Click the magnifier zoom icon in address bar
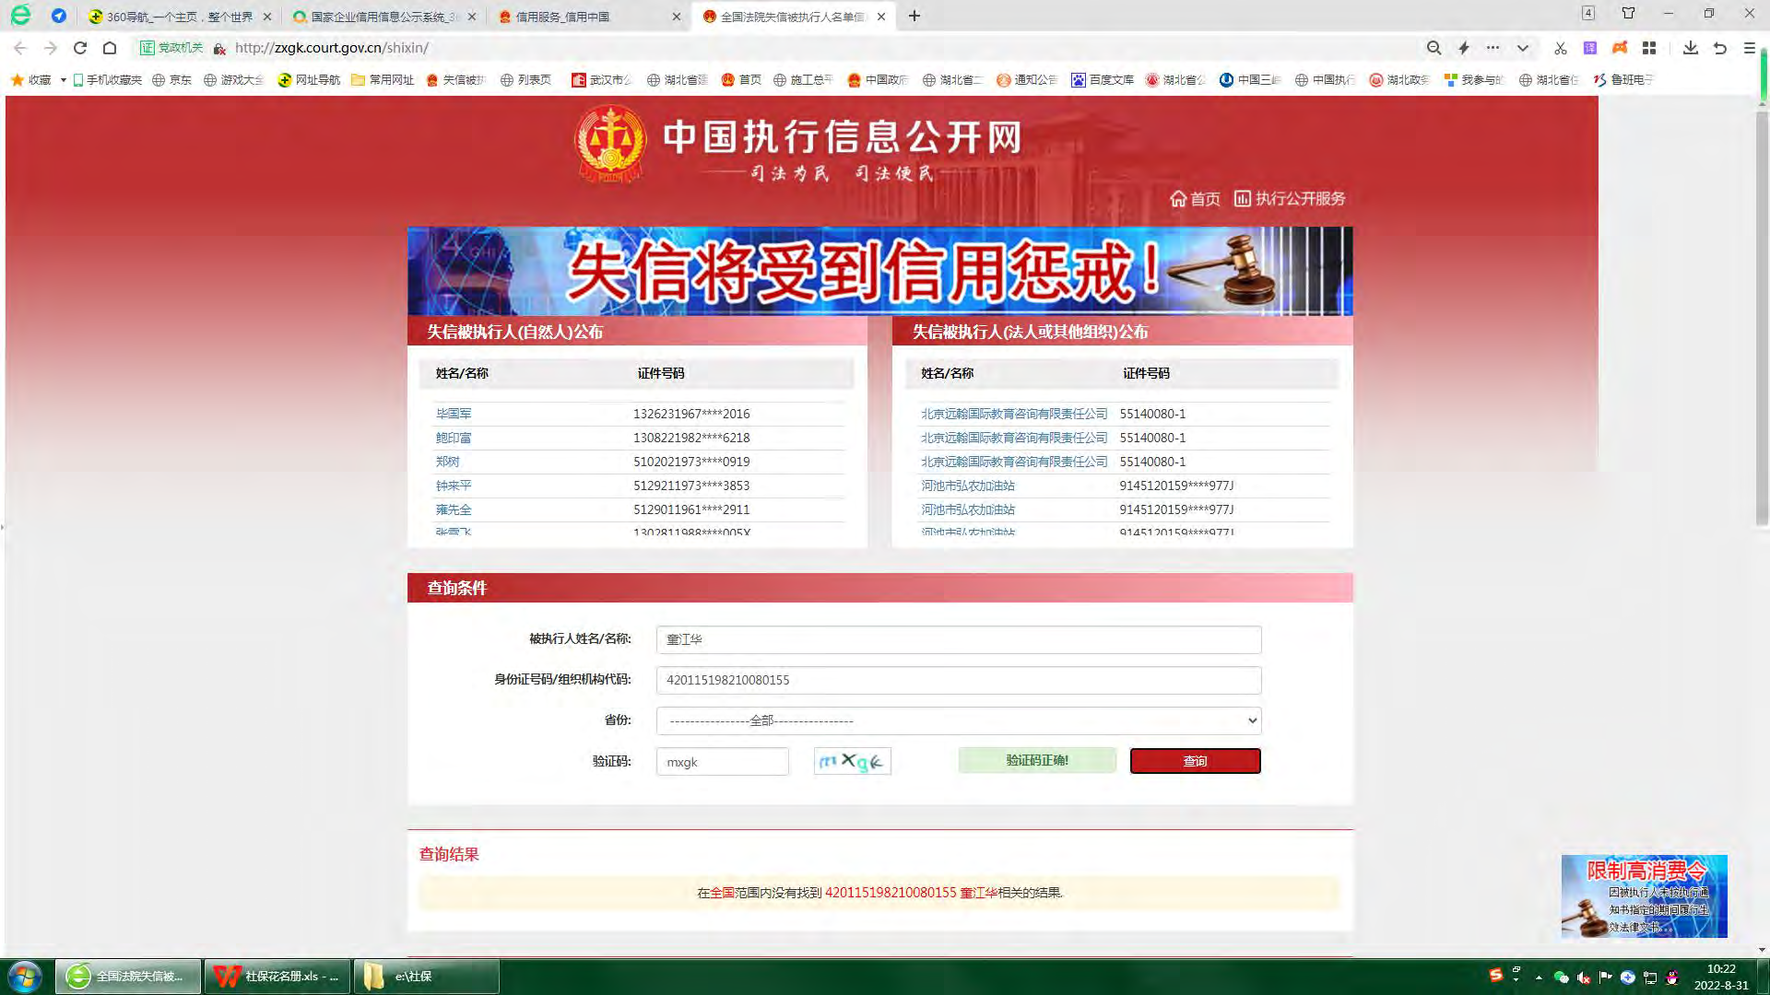The height and width of the screenshot is (995, 1770). [x=1434, y=48]
